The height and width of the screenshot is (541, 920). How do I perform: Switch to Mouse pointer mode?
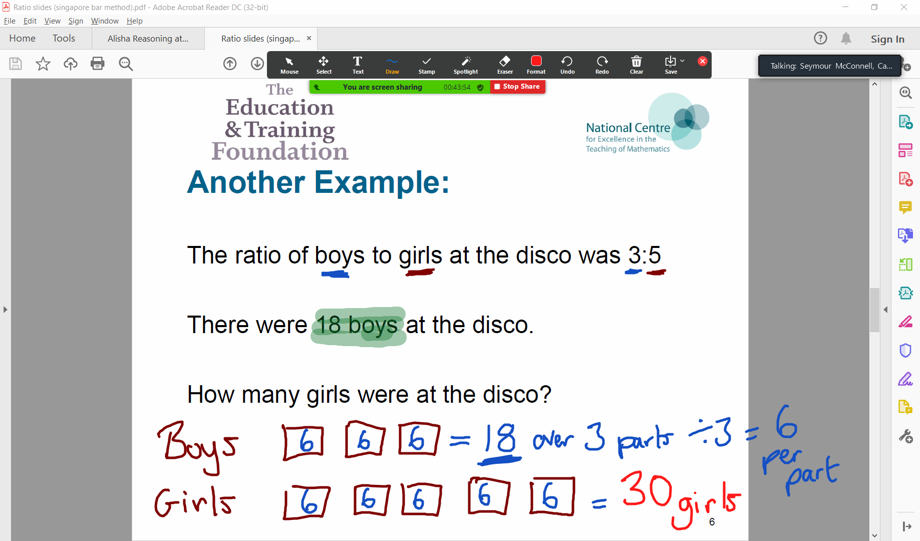(289, 65)
